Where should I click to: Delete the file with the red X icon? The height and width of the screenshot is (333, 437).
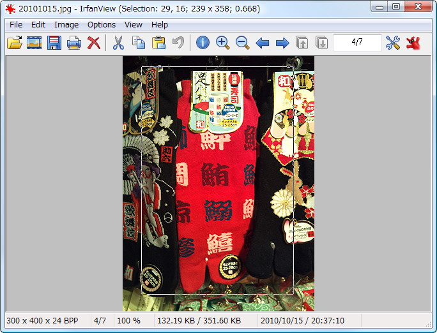click(x=94, y=43)
